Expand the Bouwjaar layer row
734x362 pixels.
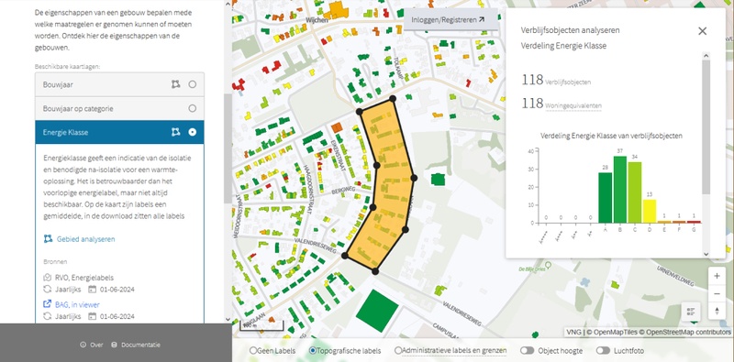click(x=119, y=84)
